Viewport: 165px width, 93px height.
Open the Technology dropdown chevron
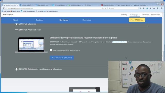pos(139,15)
